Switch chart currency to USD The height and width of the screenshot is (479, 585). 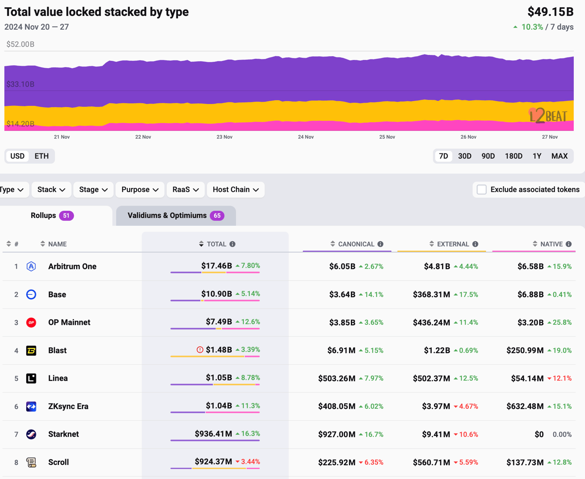pyautogui.click(x=18, y=156)
